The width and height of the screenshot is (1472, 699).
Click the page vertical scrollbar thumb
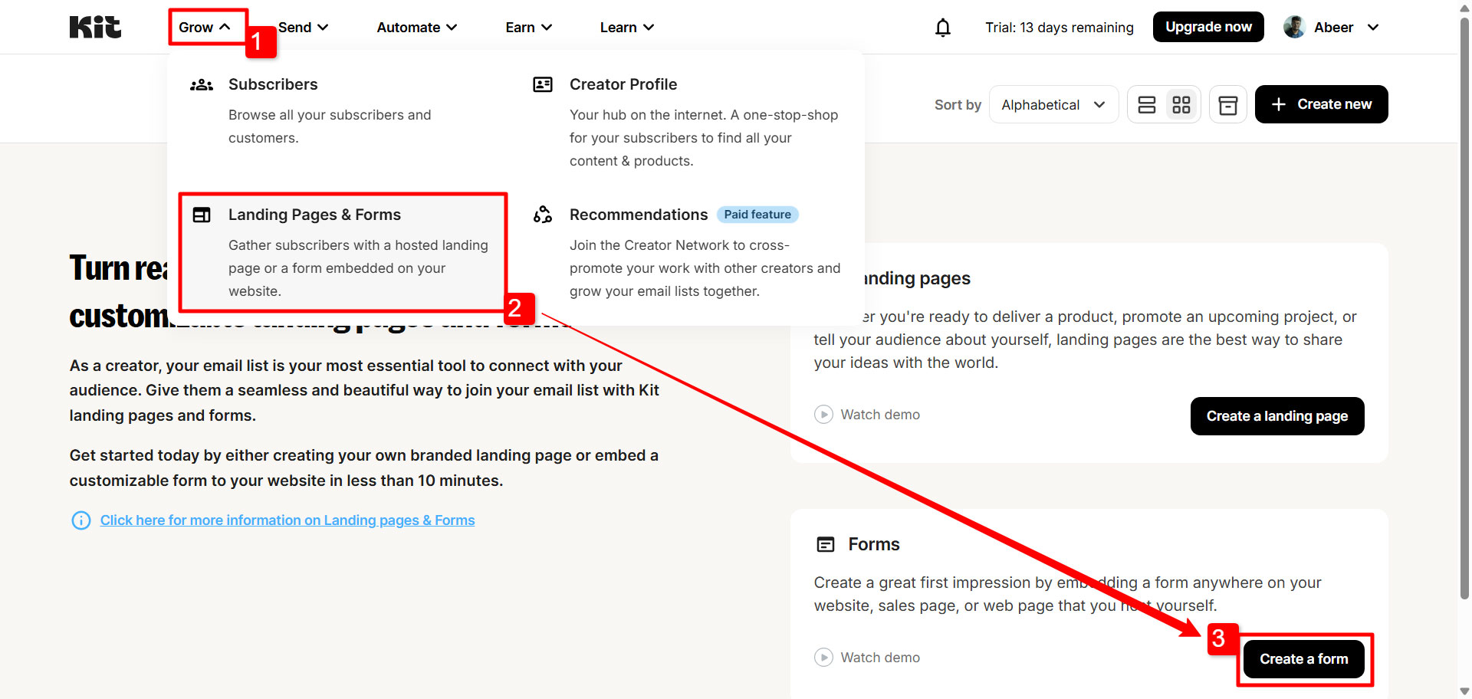1465,307
